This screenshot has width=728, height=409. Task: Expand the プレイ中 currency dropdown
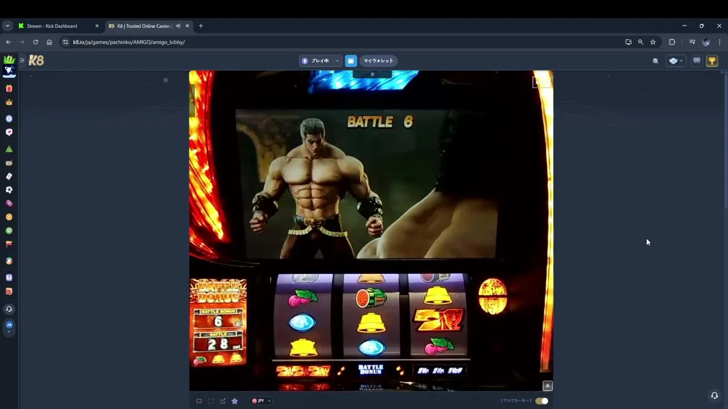(320, 61)
